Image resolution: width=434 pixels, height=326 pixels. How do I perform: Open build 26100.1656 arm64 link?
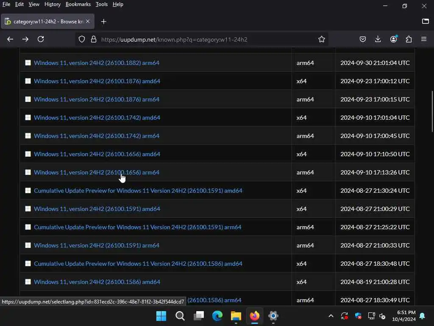(x=97, y=172)
